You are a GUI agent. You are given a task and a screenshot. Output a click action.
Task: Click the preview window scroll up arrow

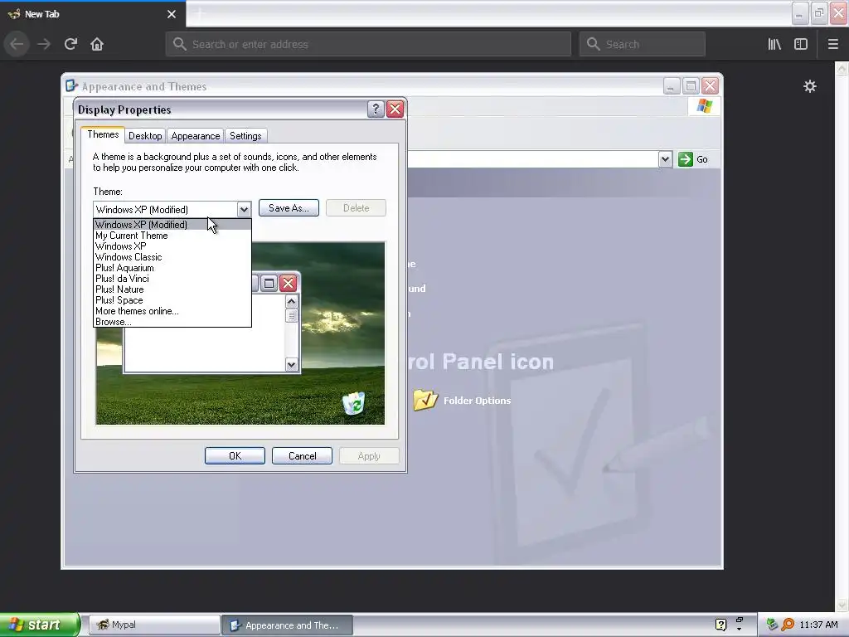291,302
